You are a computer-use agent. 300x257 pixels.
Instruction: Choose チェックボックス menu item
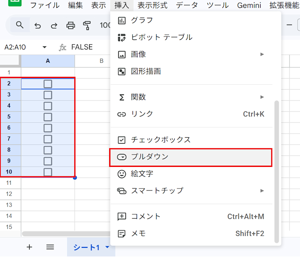coord(191,140)
